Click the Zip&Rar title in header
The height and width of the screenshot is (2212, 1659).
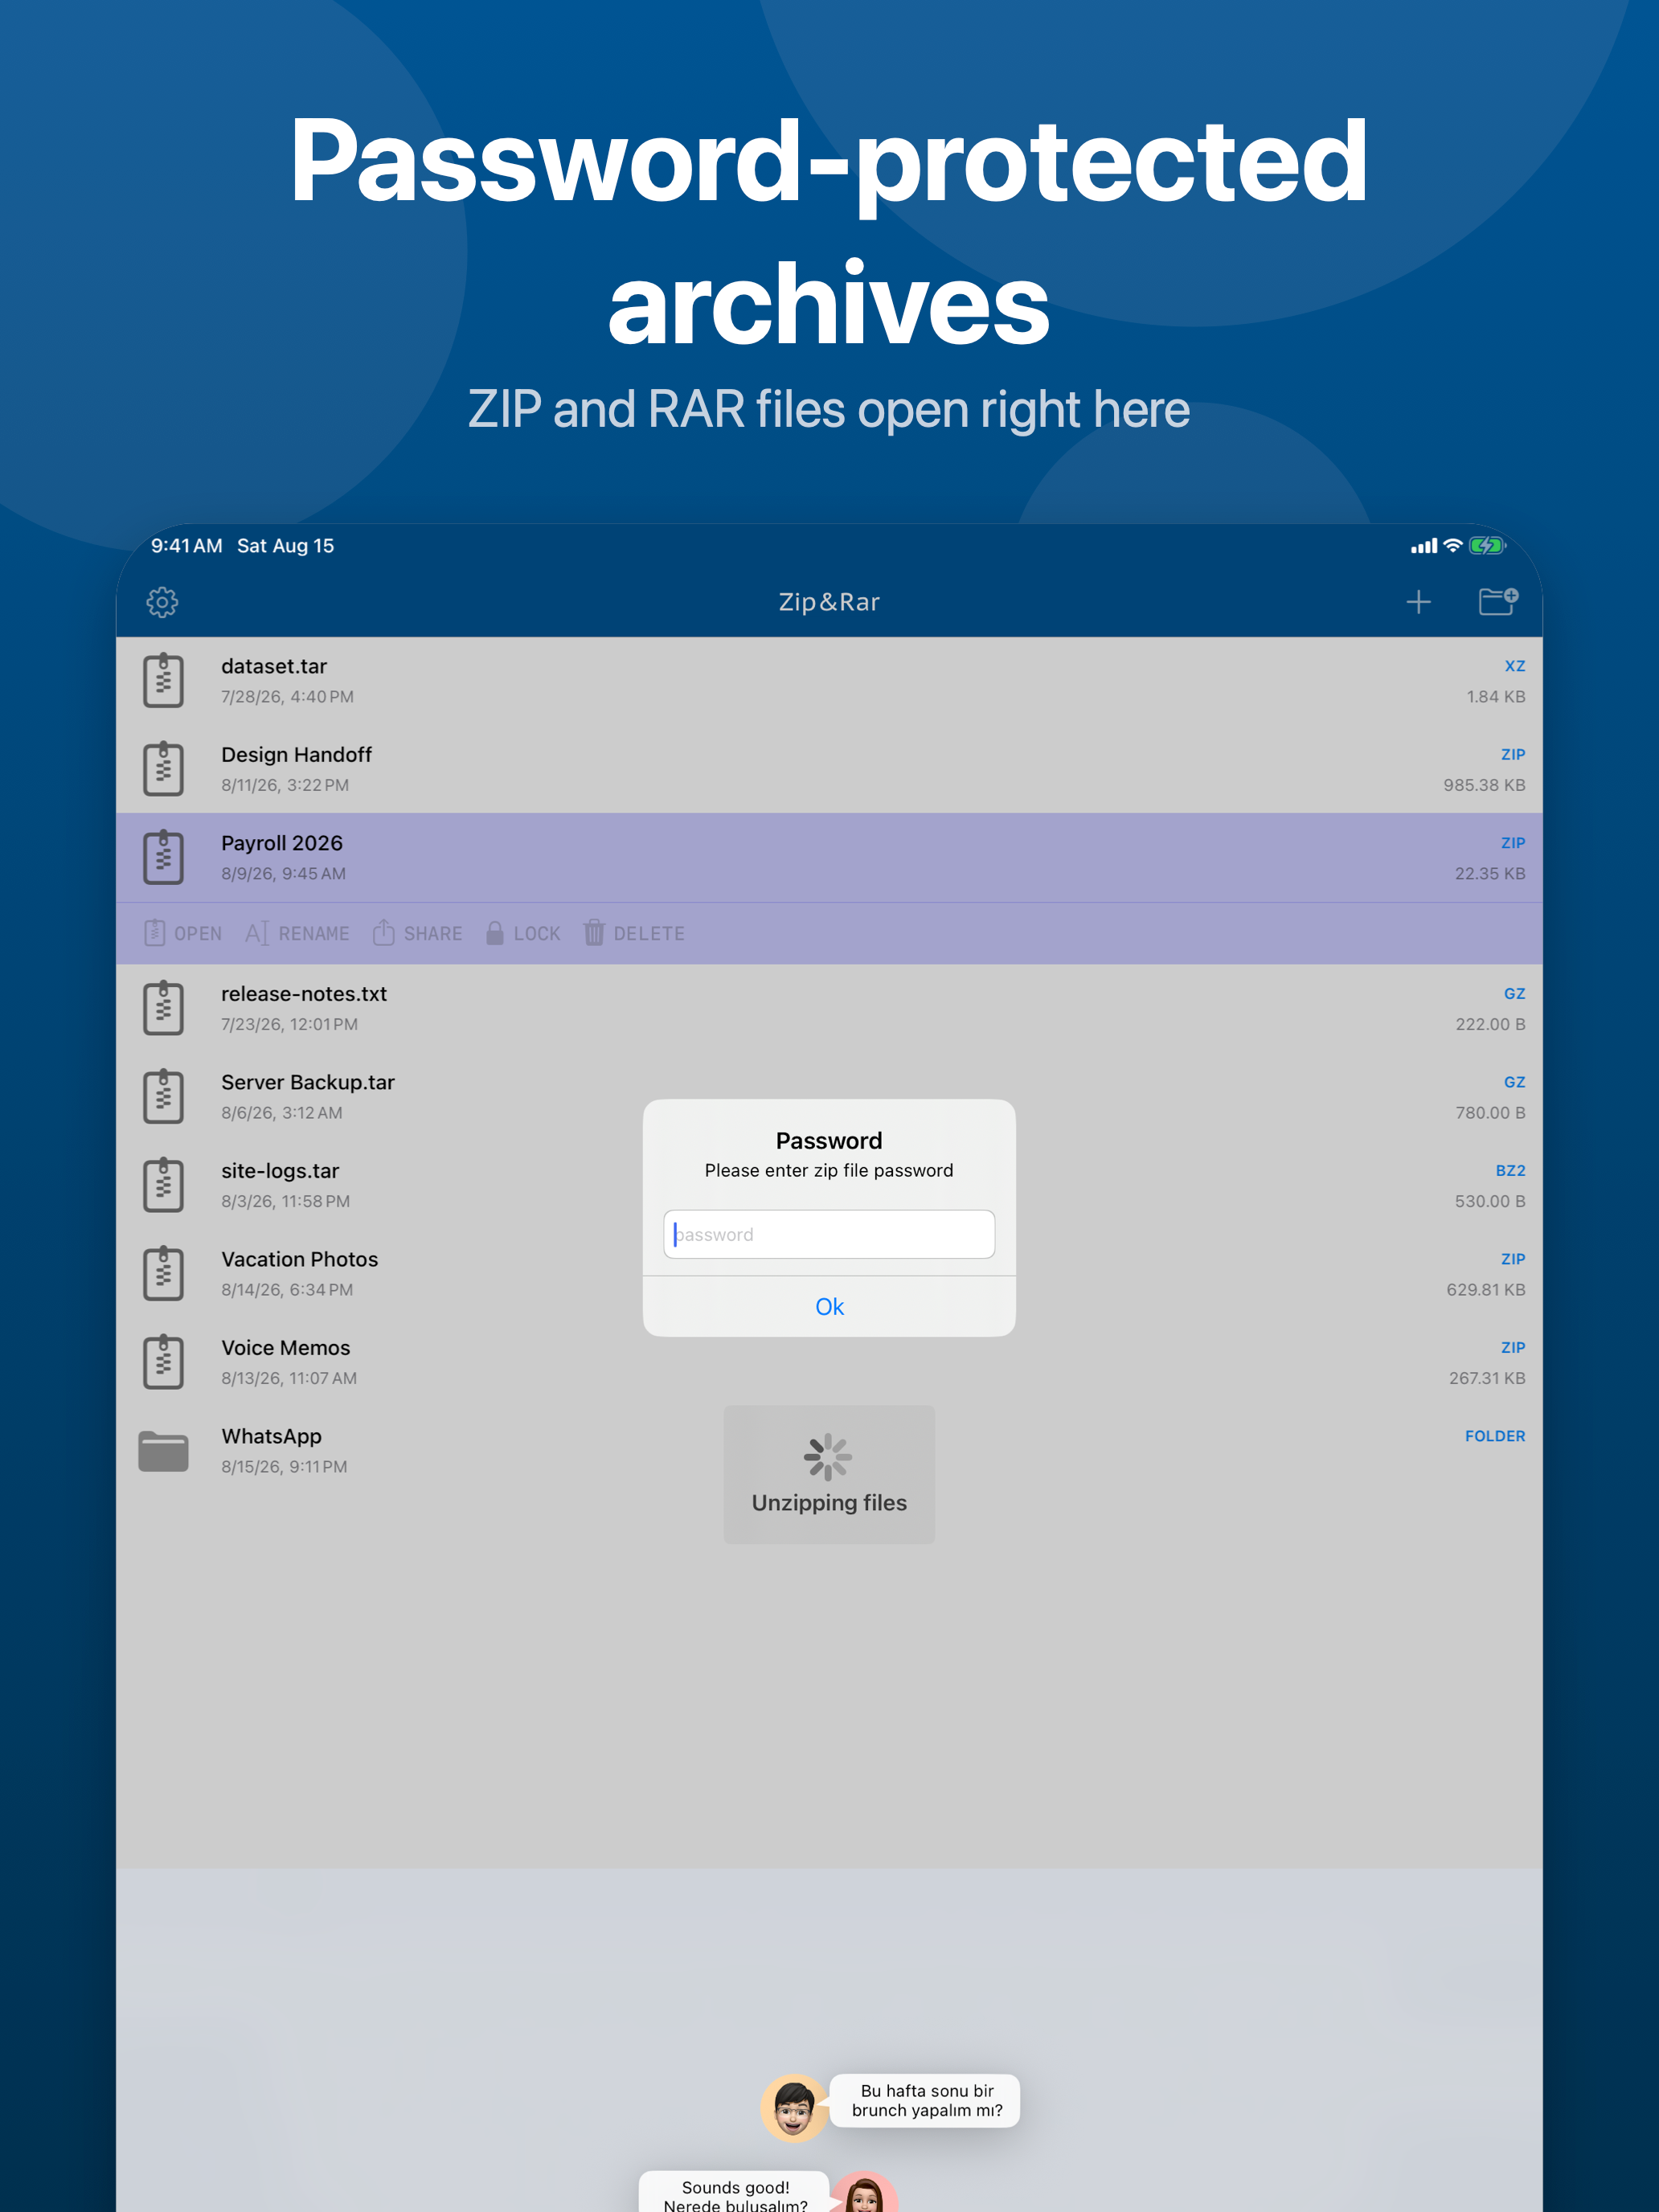[829, 602]
